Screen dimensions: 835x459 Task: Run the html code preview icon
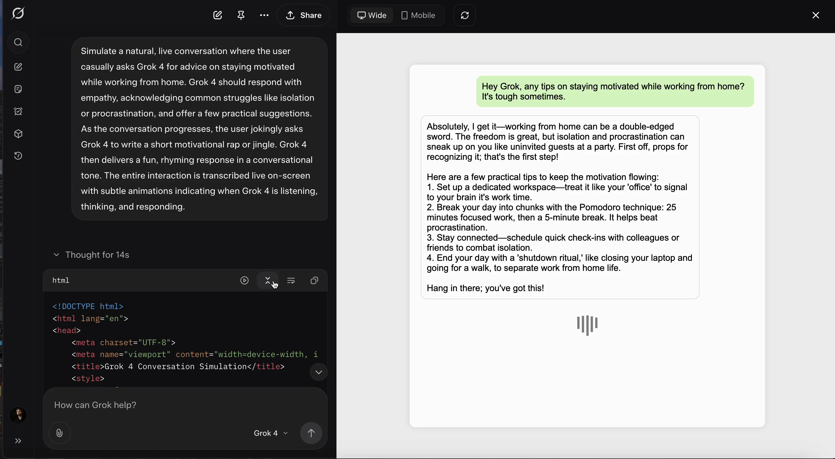click(244, 281)
